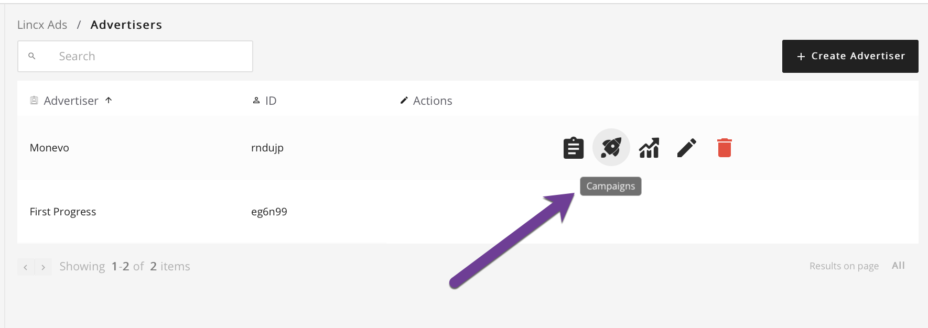The image size is (928, 328).
Task: Focus the Search input field
Action: click(135, 56)
